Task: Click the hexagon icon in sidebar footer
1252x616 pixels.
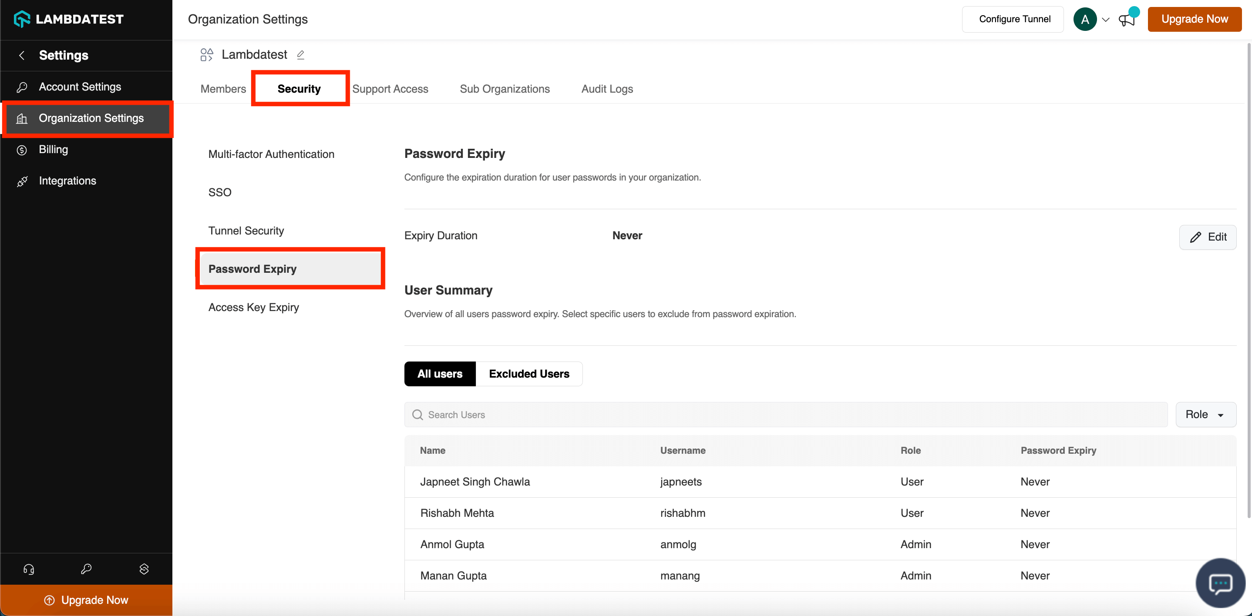Action: [144, 569]
